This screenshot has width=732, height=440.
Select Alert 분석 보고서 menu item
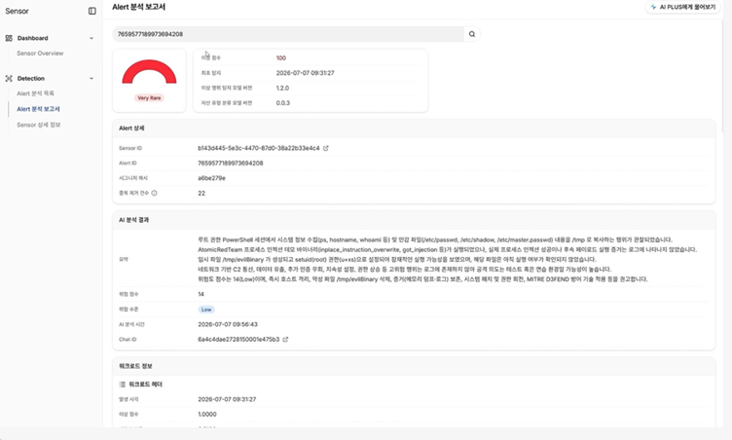(x=38, y=109)
